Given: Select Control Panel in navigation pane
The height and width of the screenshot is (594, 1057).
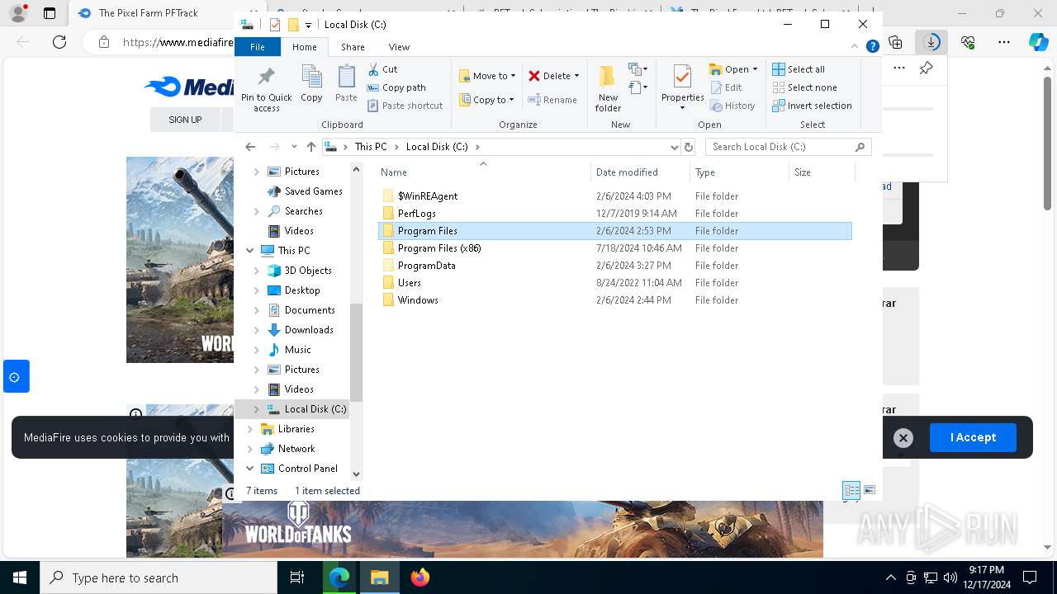Looking at the screenshot, I should coord(307,469).
